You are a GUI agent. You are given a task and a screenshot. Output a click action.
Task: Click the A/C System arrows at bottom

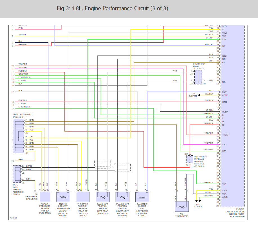pos(198,201)
